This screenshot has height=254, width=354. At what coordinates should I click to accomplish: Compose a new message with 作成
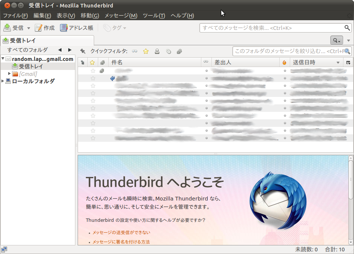45,28
